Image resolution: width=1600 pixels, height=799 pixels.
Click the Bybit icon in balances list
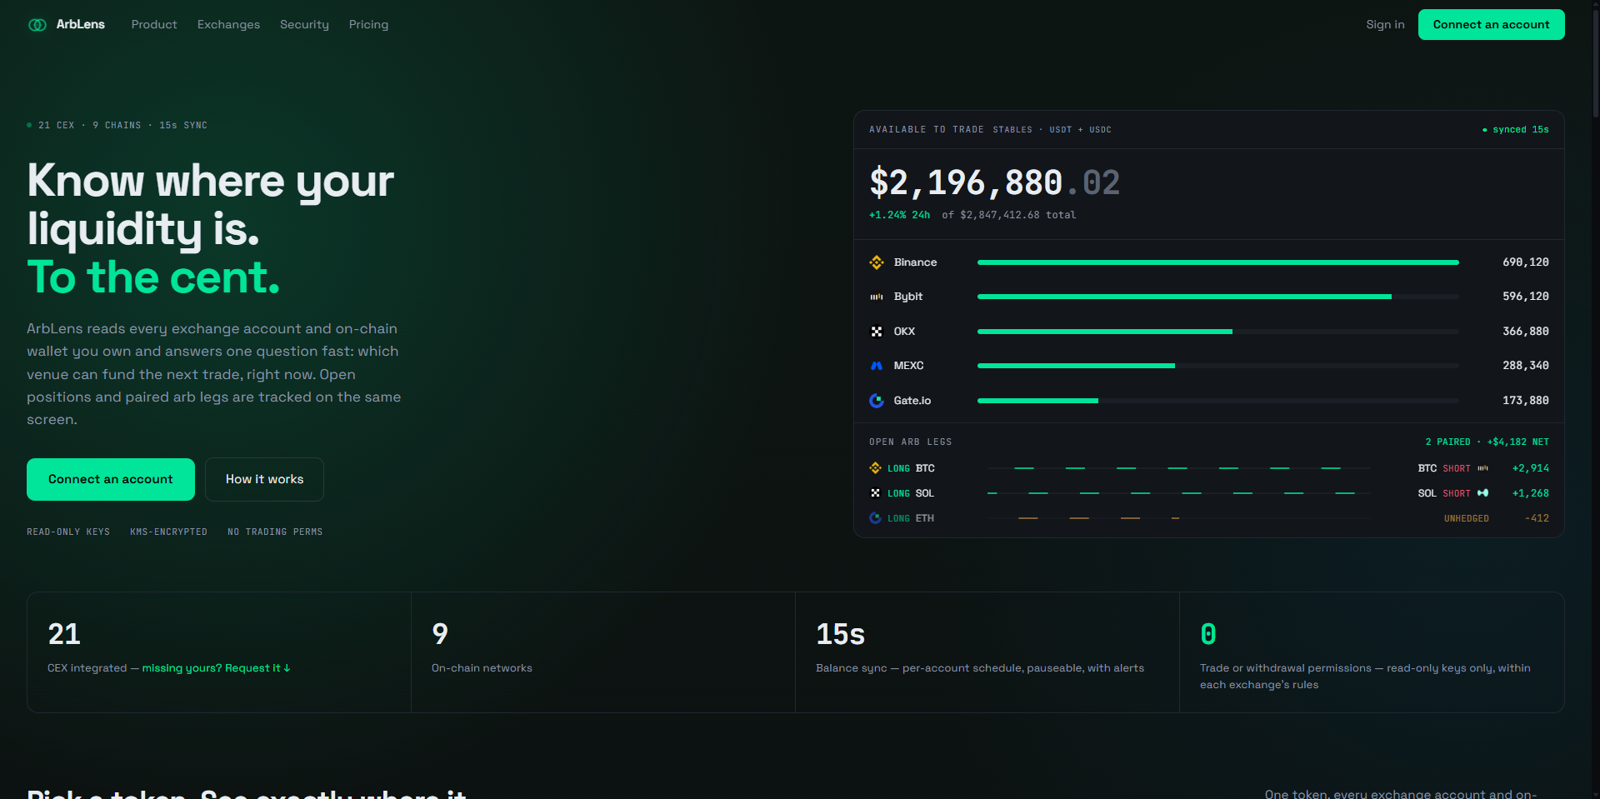tap(877, 297)
